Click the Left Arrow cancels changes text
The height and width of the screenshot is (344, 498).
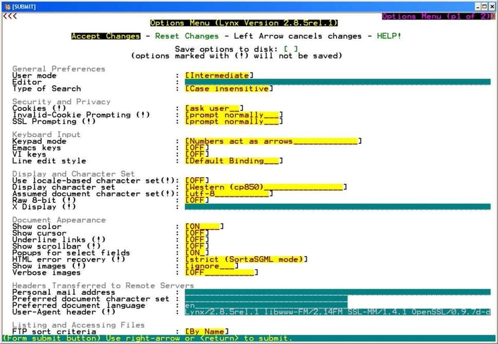(x=297, y=36)
